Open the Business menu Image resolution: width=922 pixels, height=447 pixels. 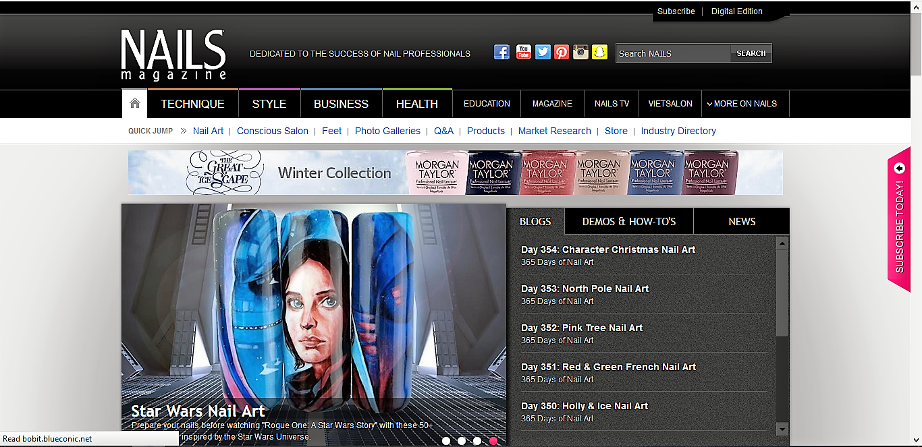(x=341, y=104)
